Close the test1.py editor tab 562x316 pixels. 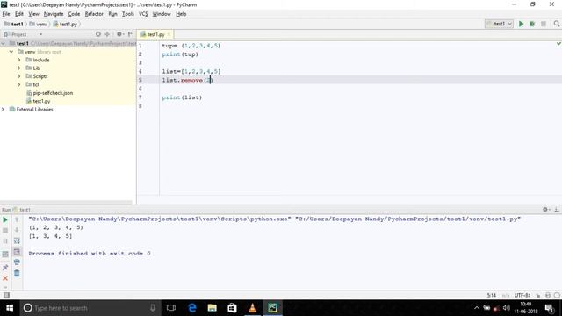169,34
